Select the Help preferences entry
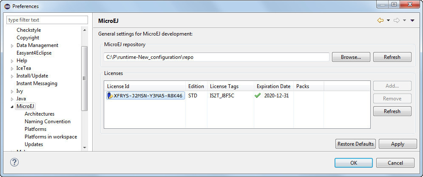This screenshot has height=177, width=423. (22, 61)
